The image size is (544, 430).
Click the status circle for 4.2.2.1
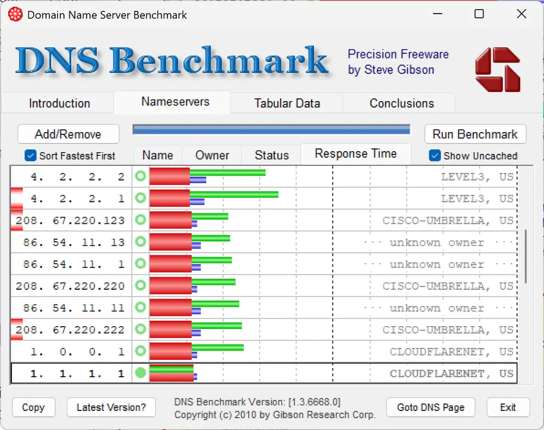[140, 198]
